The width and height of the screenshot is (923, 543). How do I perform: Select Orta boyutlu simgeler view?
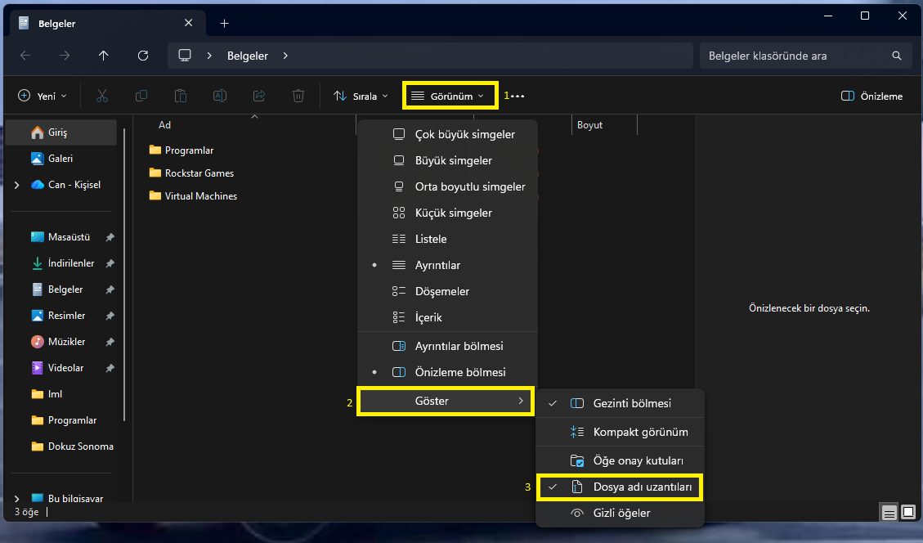pyautogui.click(x=447, y=186)
